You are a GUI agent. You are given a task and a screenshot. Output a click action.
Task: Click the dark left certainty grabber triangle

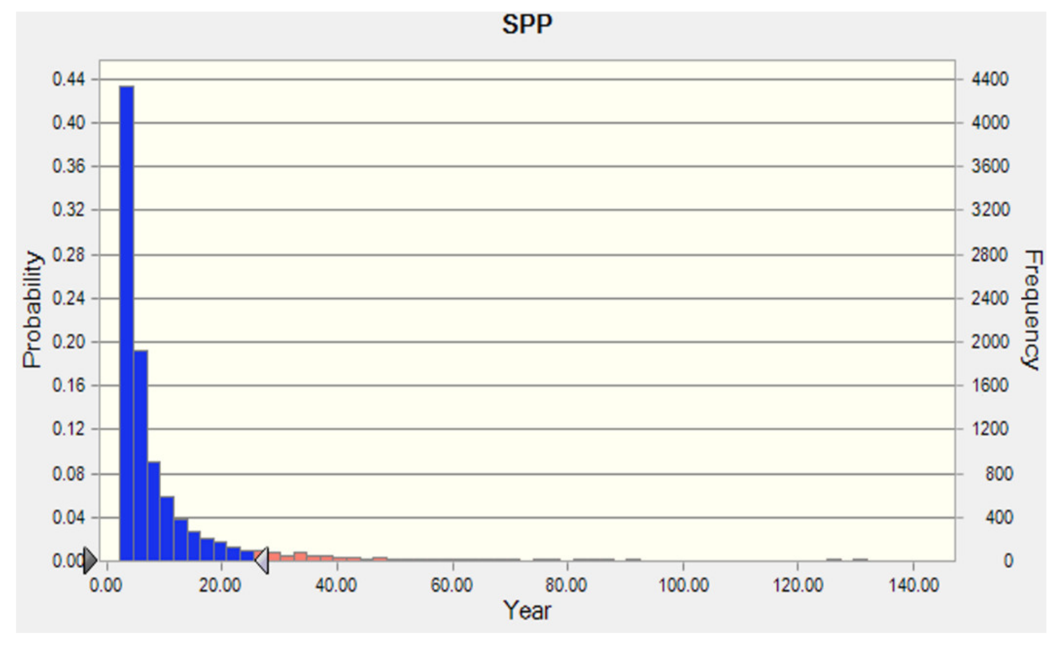[90, 561]
